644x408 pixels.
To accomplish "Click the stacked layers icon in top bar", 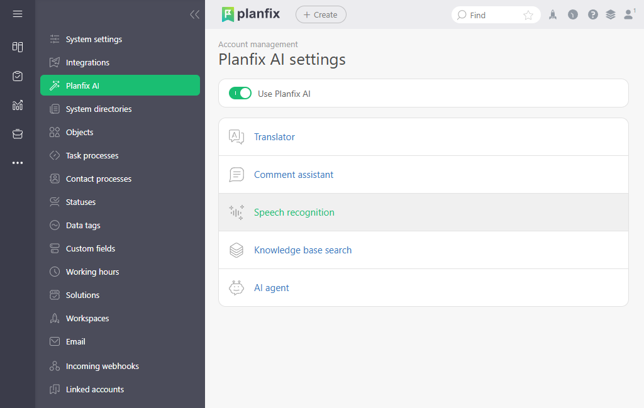I will pyautogui.click(x=611, y=15).
